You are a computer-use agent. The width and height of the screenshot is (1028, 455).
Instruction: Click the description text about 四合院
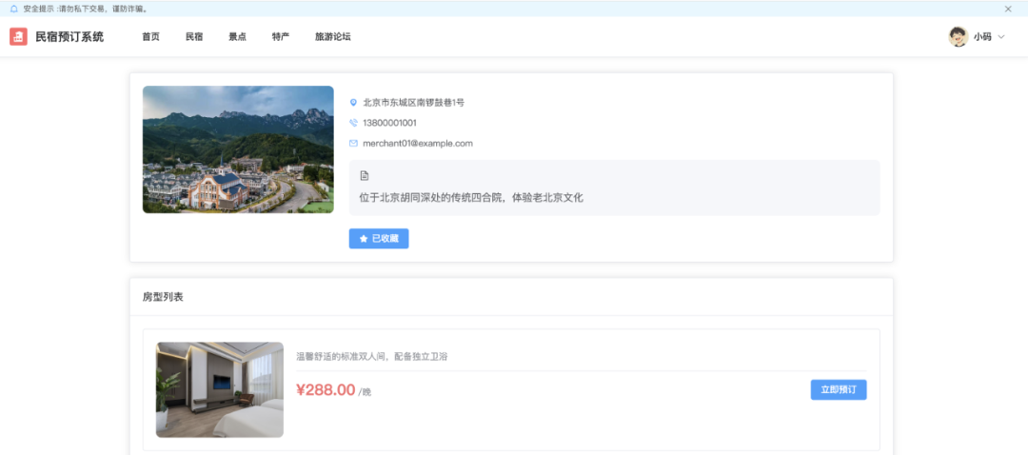click(471, 197)
